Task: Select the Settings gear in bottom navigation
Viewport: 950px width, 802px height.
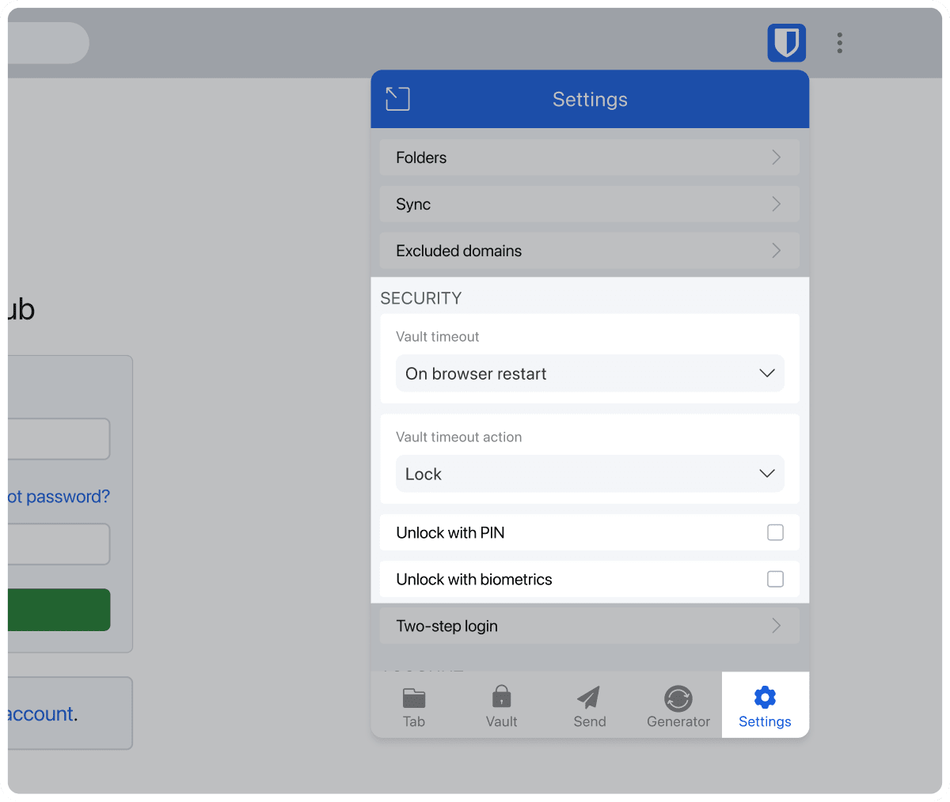Action: [764, 705]
